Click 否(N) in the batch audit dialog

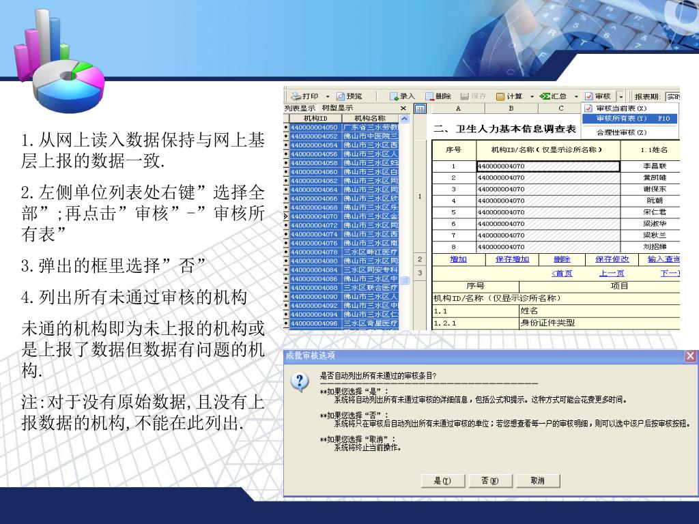(490, 481)
